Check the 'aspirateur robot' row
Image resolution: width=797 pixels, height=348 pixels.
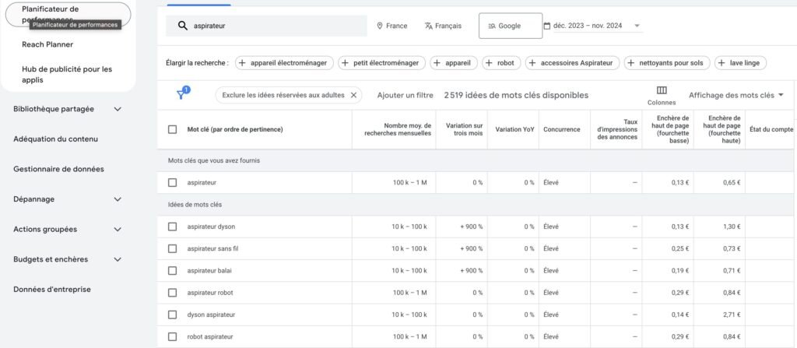[172, 293]
